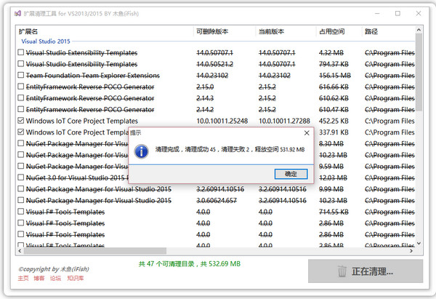Tick the Extensibility Templates 4.32 MB checkbox
The height and width of the screenshot is (299, 436).
coord(21,52)
